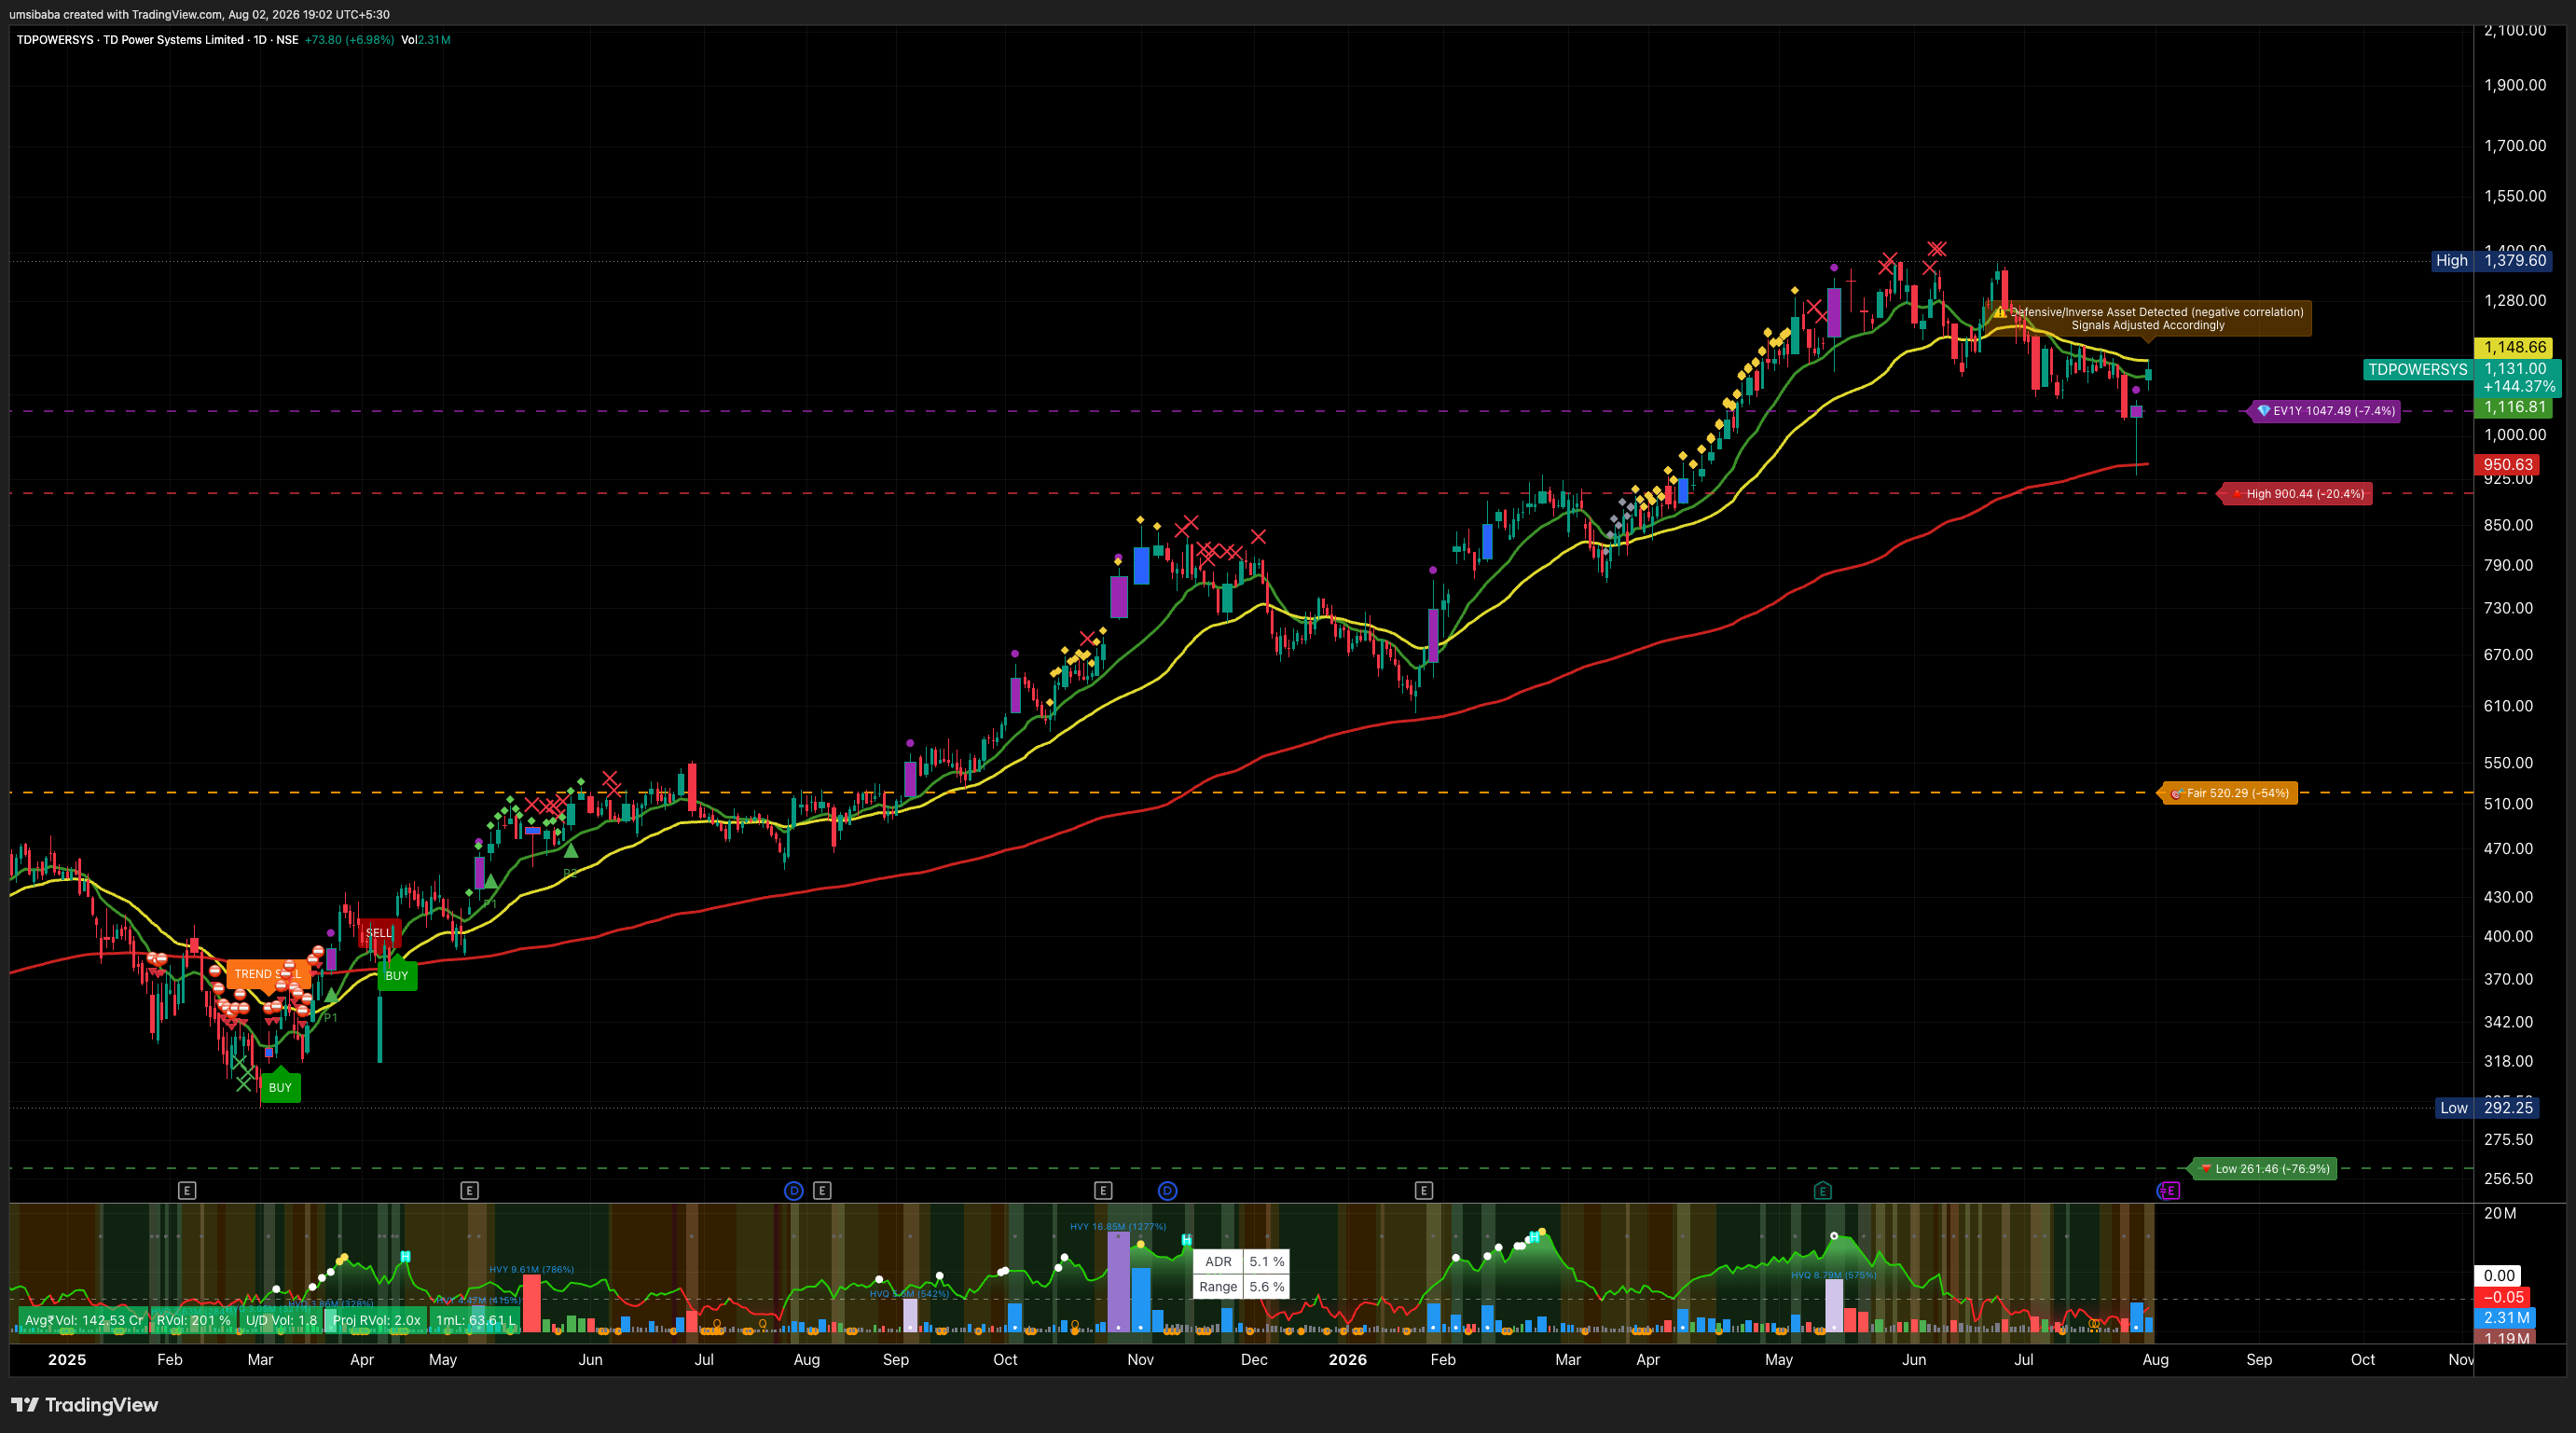Click the symbol title TD Power Systems Limited

coord(173,40)
